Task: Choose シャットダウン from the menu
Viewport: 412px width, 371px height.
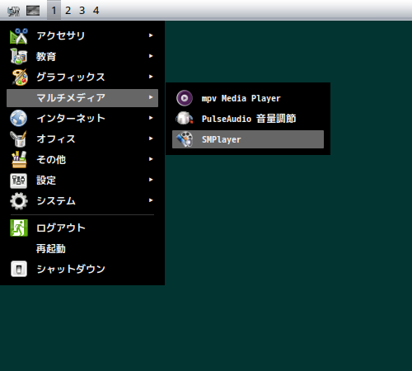Action: 82,269
